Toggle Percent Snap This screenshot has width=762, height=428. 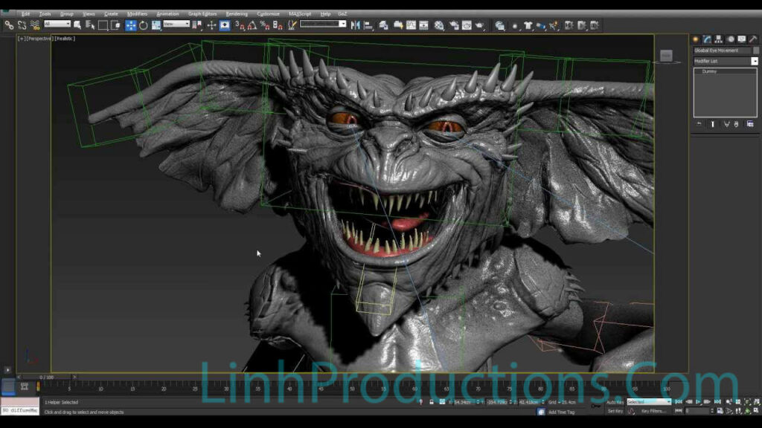(265, 25)
